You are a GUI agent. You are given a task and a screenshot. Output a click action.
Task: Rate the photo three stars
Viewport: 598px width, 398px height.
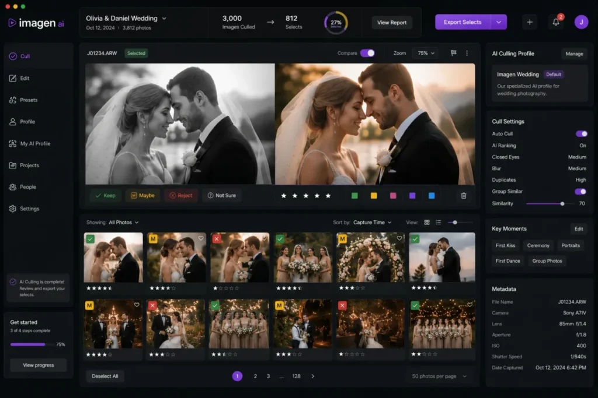[306, 196]
